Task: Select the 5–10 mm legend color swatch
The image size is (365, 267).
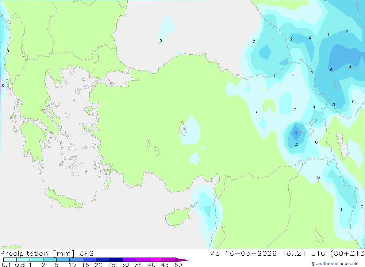Action: [x=63, y=260]
